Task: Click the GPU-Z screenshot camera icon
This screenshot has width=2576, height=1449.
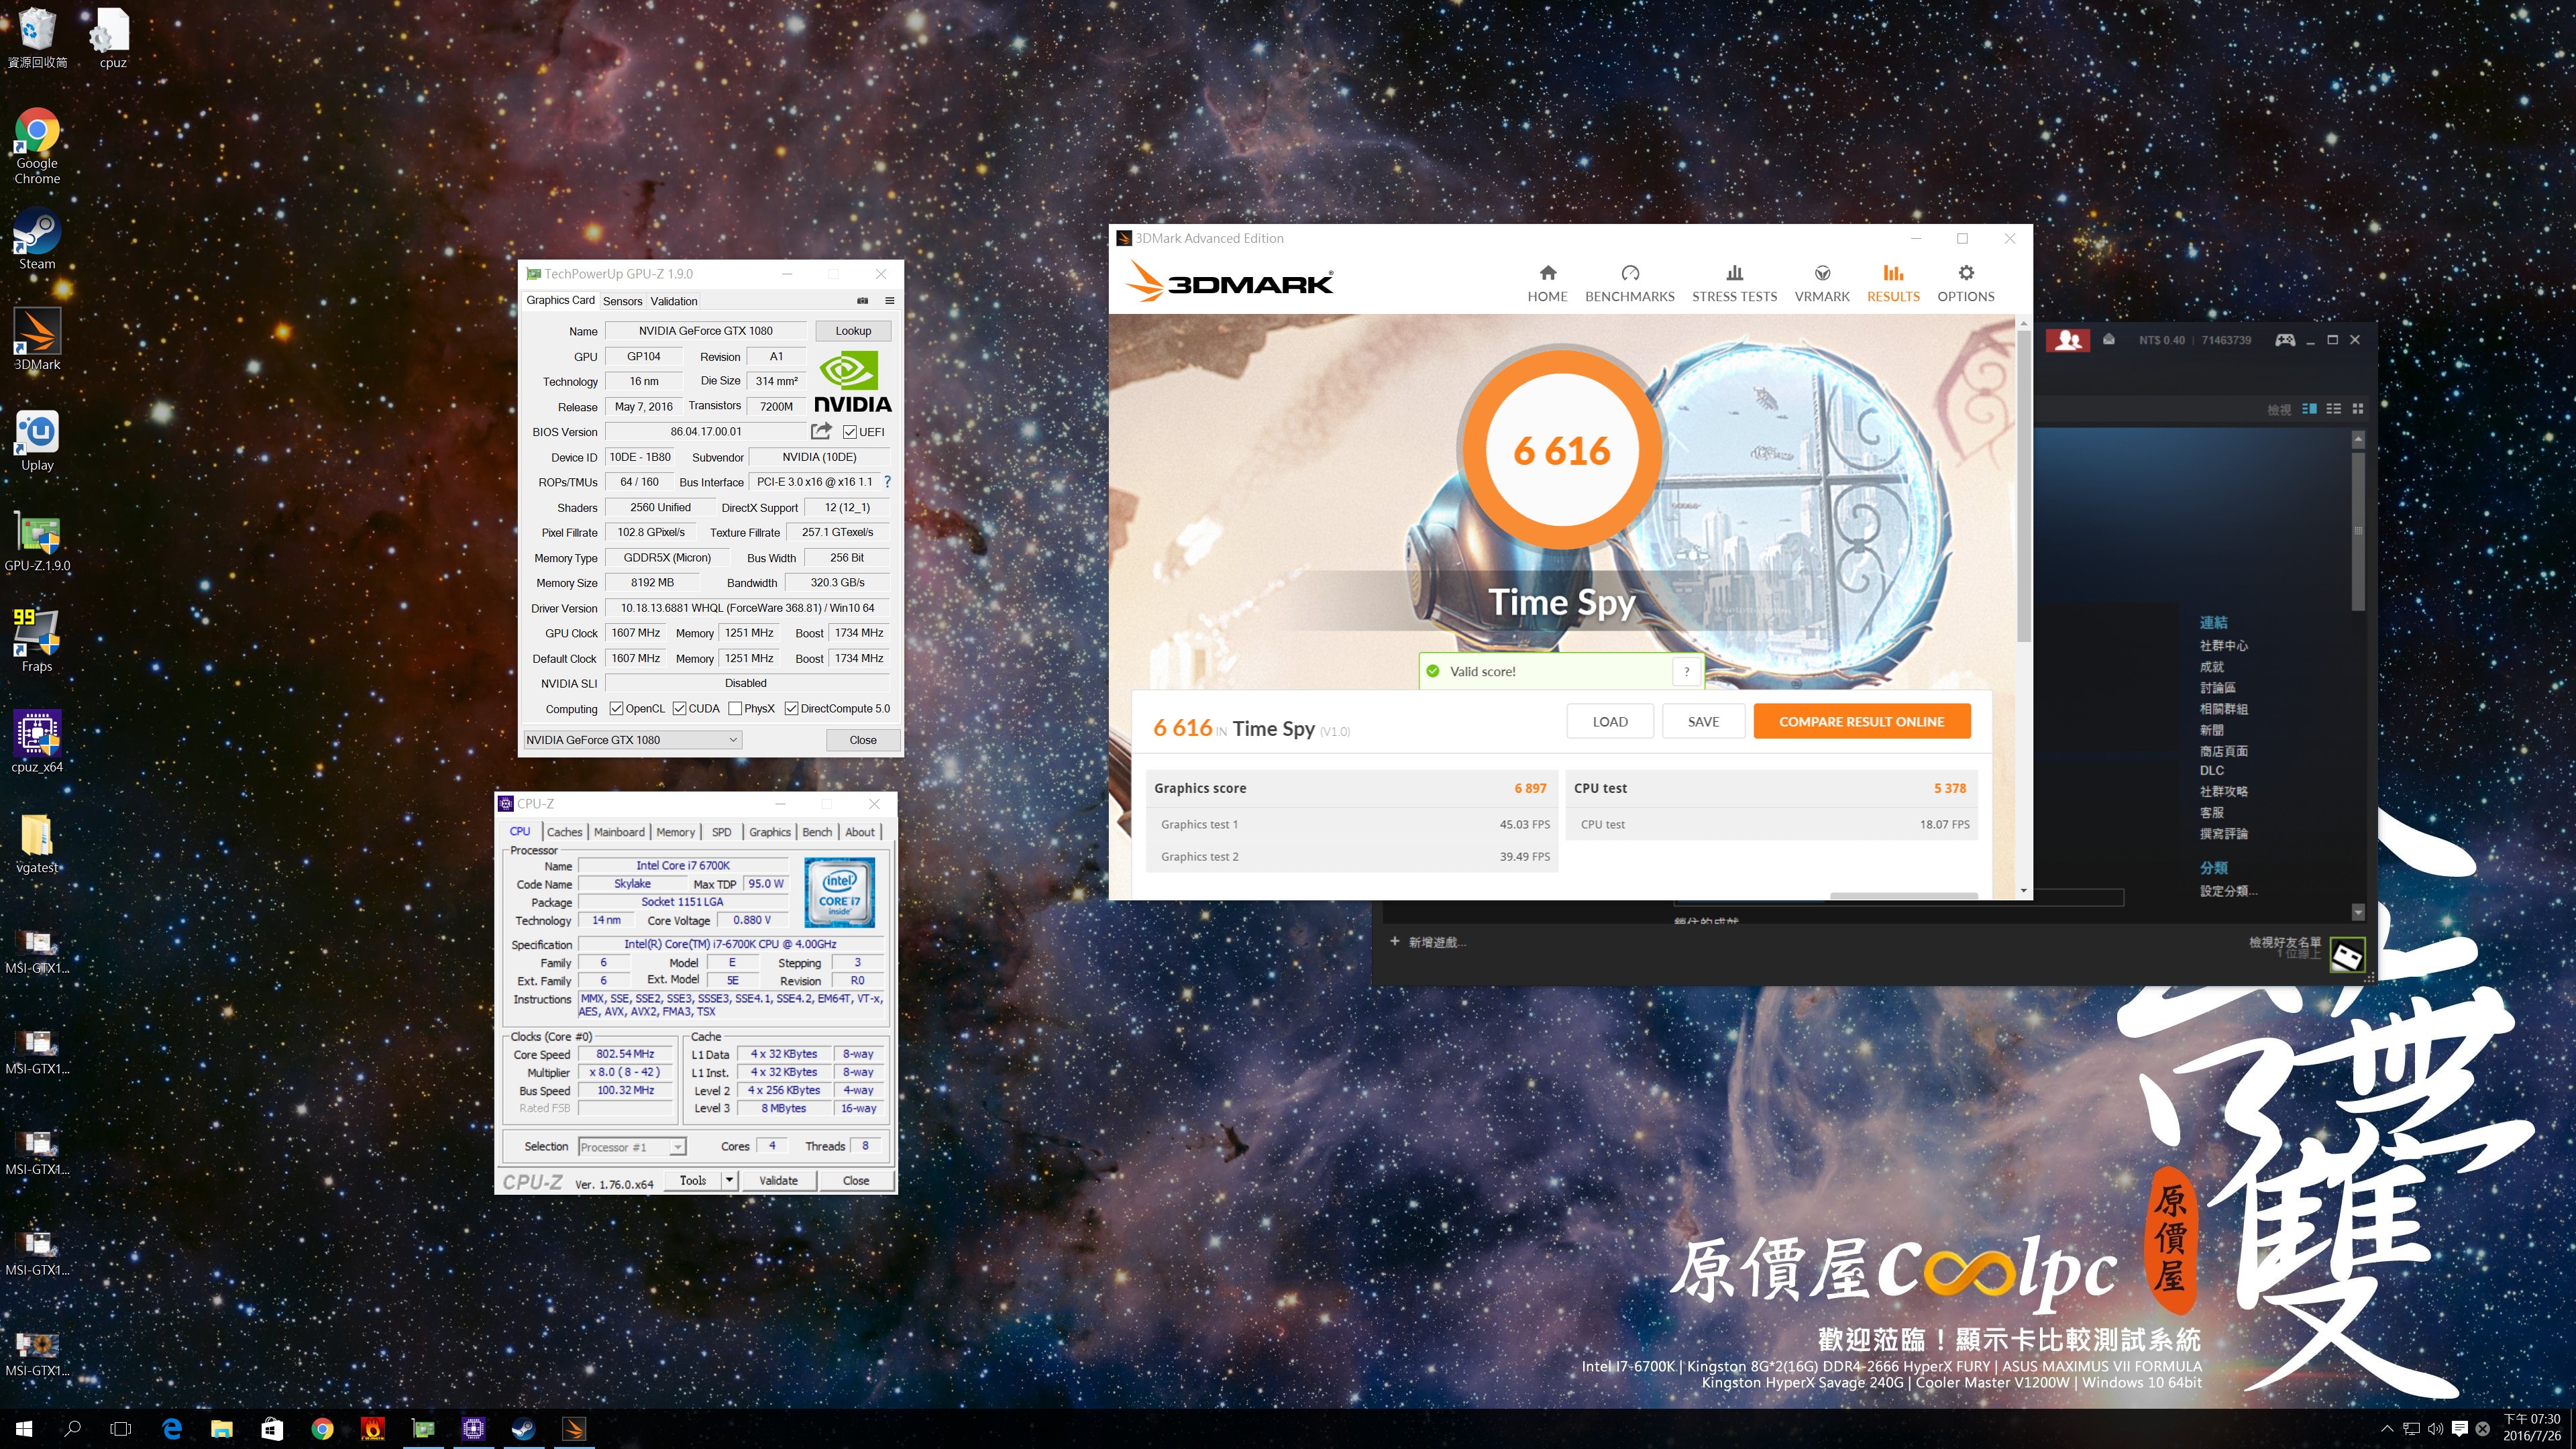Action: pyautogui.click(x=863, y=300)
